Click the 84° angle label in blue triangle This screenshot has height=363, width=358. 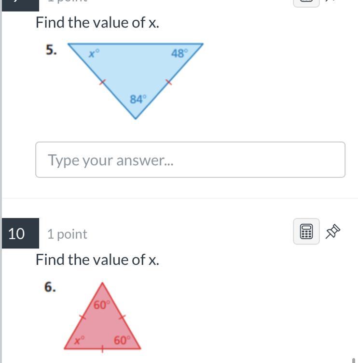(x=138, y=99)
